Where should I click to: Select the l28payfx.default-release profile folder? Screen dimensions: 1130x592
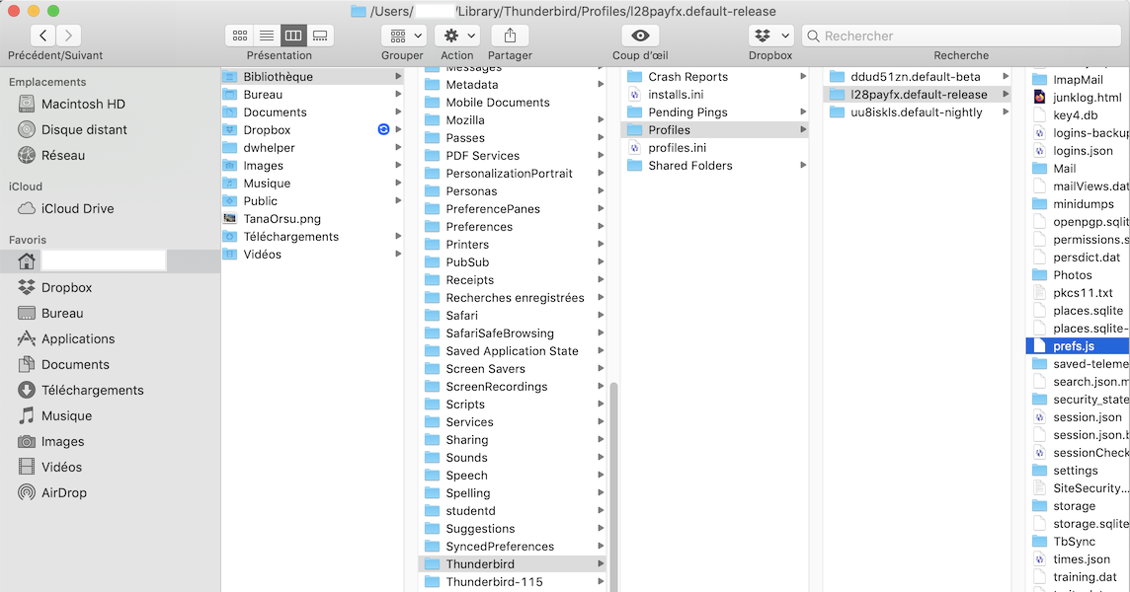pos(917,95)
